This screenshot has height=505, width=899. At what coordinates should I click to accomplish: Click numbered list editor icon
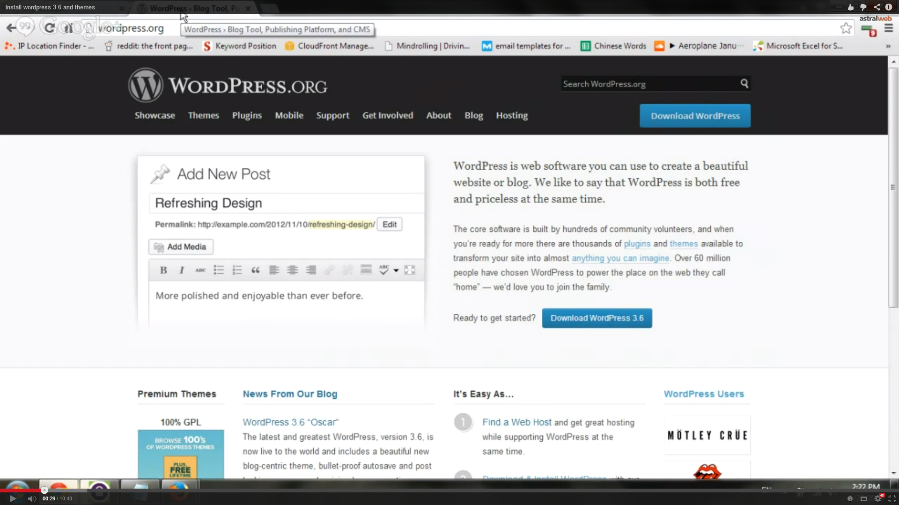[x=237, y=270]
